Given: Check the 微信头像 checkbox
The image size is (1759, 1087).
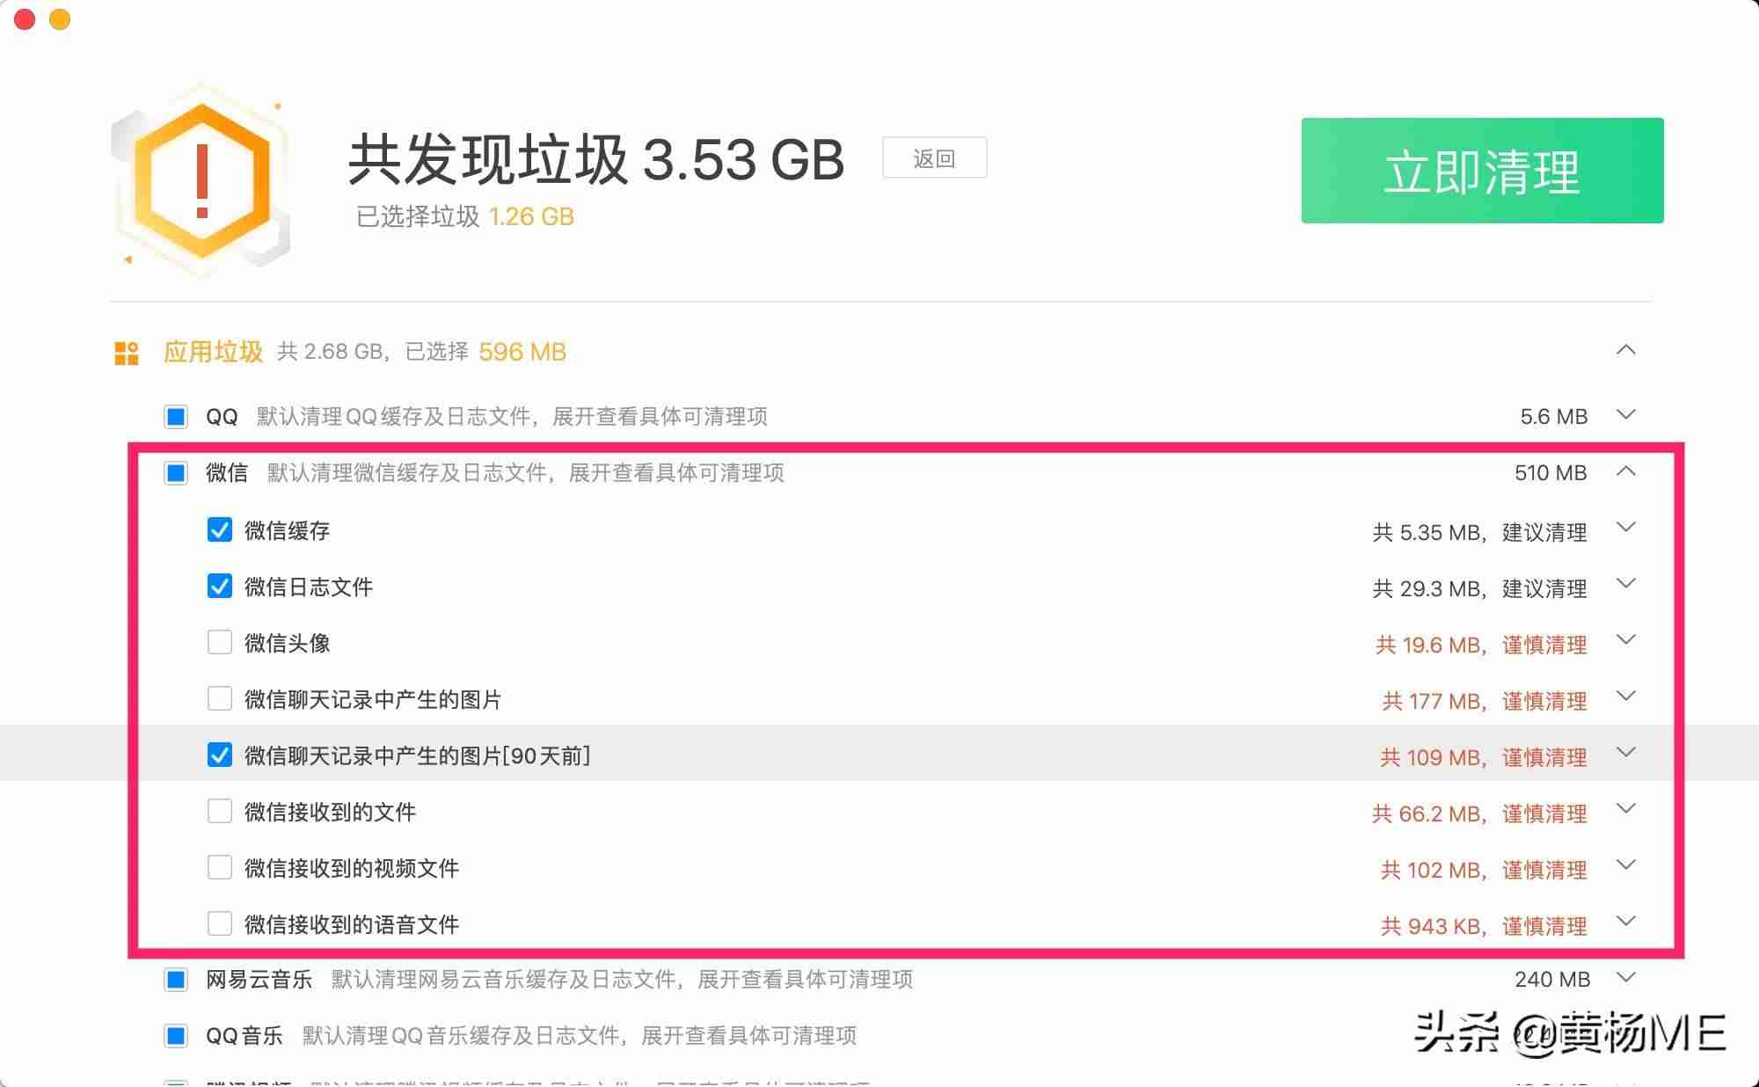Looking at the screenshot, I should [x=220, y=643].
